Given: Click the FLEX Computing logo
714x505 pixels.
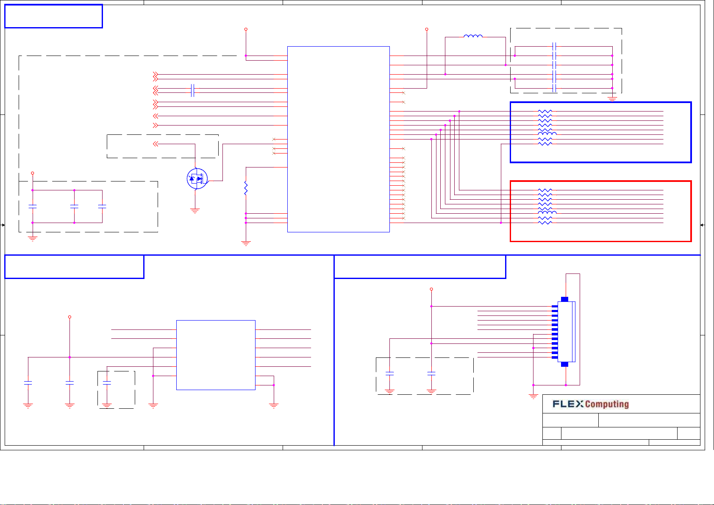Looking at the screenshot, I should pos(591,404).
